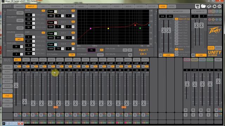Open EQ 2 Peak filter type dropdown
Viewport: 225px width, 126px height.
[x=52, y=22]
